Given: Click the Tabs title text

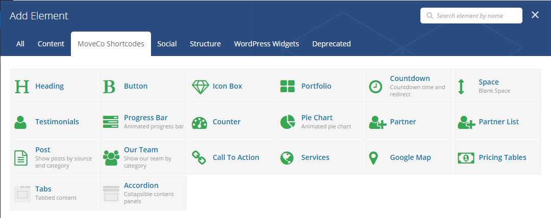Looking at the screenshot, I should (43, 189).
